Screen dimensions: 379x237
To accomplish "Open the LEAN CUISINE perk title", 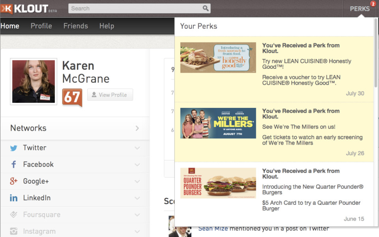I will point(301,48).
